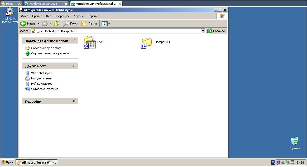Image resolution: width=307 pixels, height=167 pixels.
Task: Open the view mode icon menu
Action: pos(106,23)
